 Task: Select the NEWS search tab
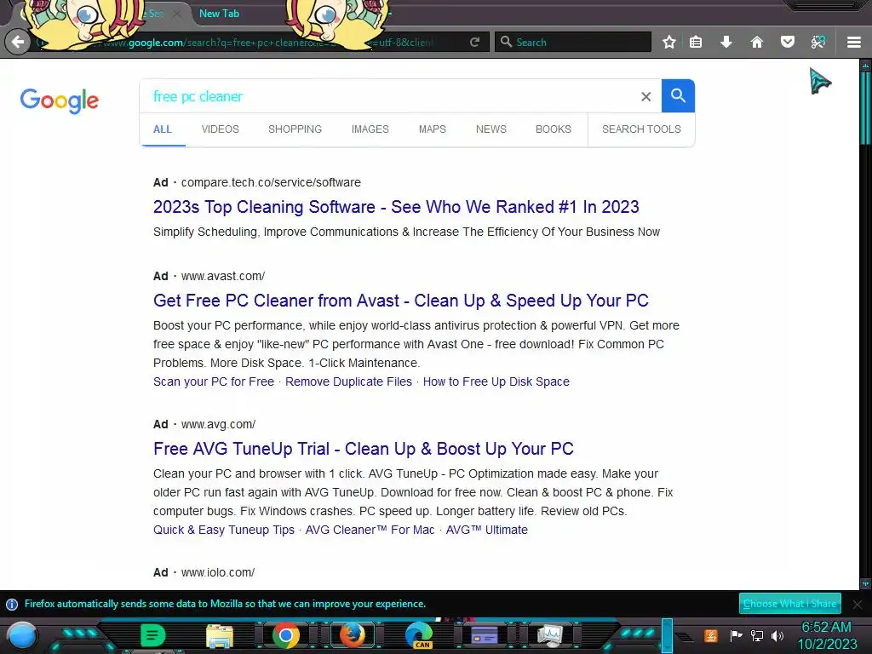491,129
